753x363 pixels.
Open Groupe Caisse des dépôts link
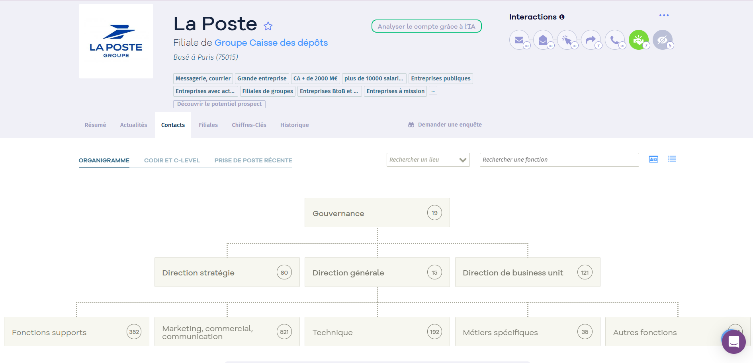click(271, 43)
